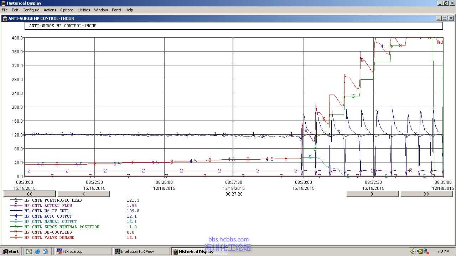This screenshot has height=256, width=456.
Task: Click the Historical Display title bar icon
Action: tap(3, 3)
